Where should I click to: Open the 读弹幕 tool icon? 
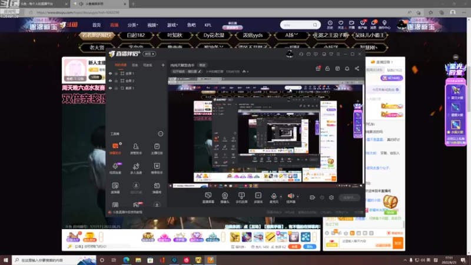click(115, 187)
